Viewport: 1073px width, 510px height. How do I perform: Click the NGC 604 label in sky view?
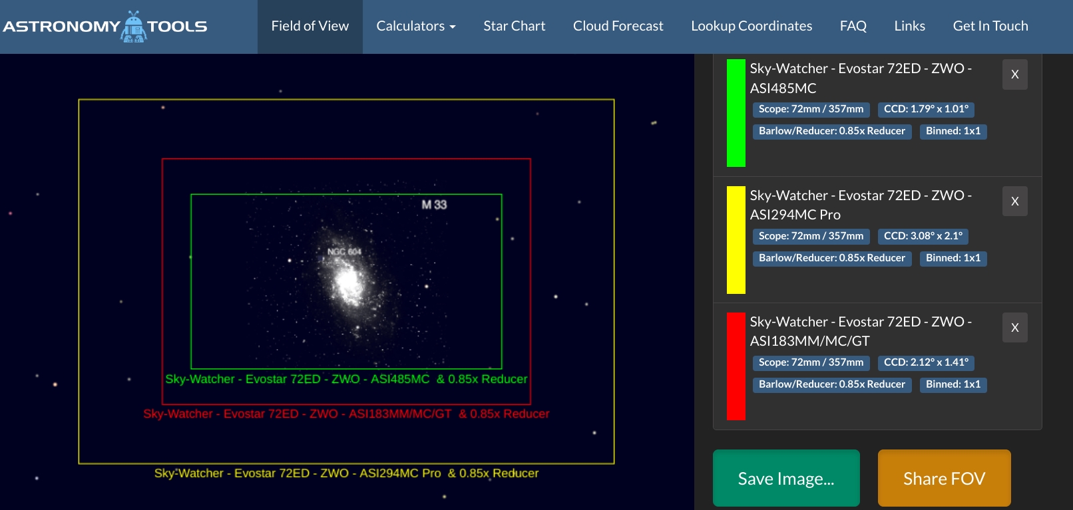(344, 252)
